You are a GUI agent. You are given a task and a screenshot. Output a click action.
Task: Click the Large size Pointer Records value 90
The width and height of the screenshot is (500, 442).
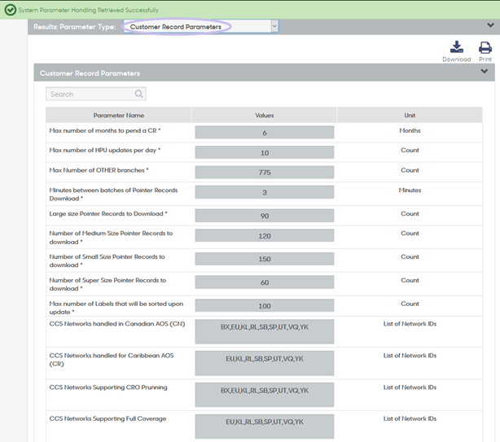point(265,216)
